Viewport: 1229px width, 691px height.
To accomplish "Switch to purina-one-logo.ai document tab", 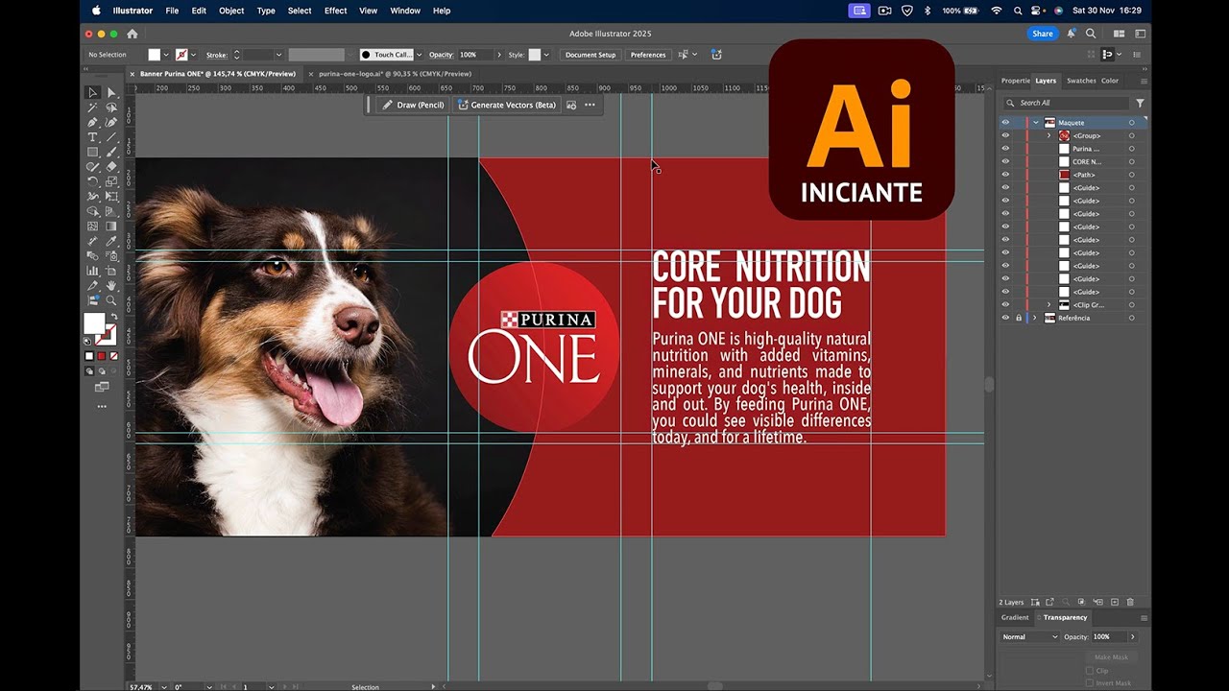I will coord(395,73).
